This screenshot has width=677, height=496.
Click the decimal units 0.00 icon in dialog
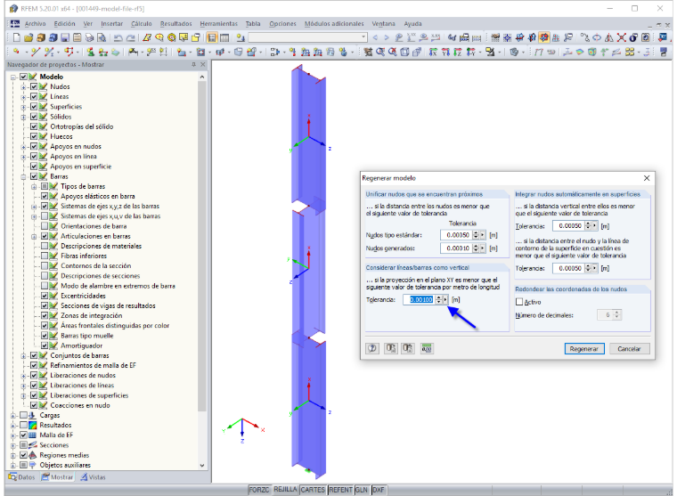point(426,348)
